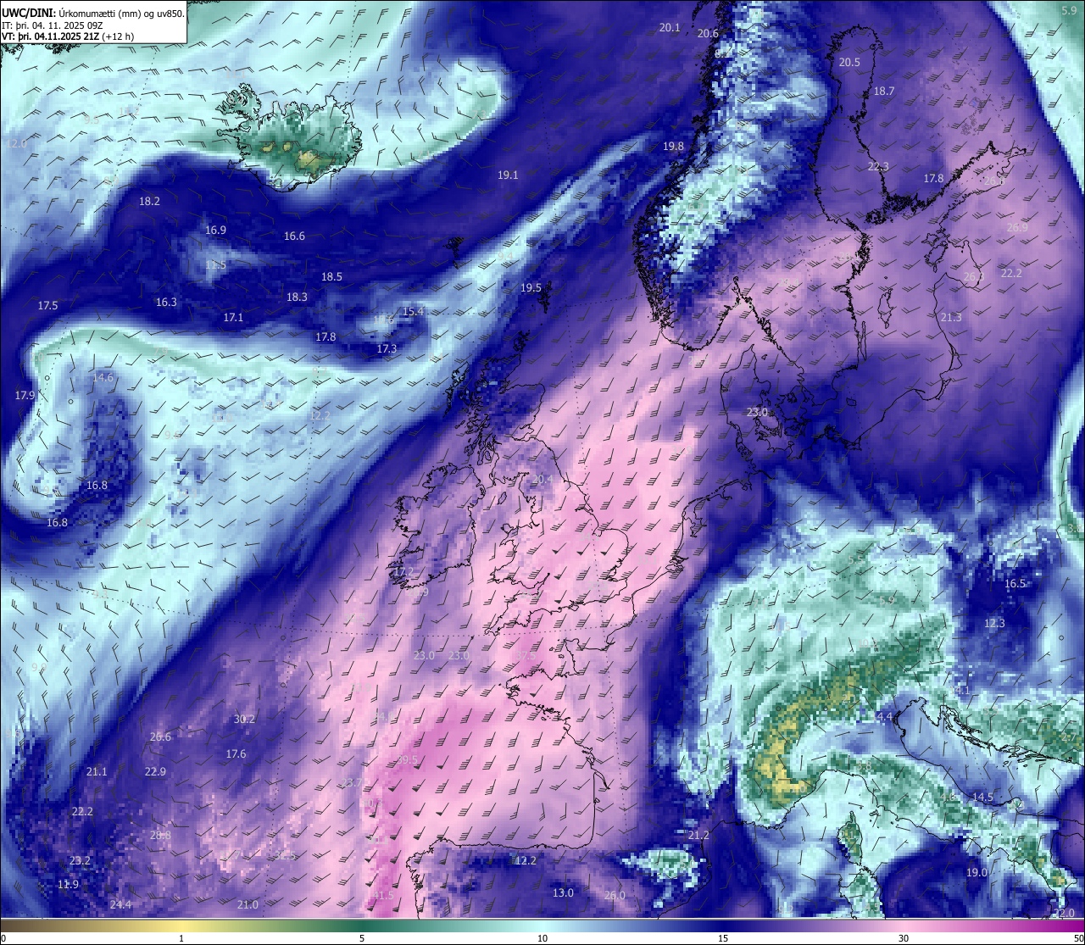The width and height of the screenshot is (1085, 945).
Task: Click the 18.2 value south of Iceland
Action: click(x=149, y=202)
